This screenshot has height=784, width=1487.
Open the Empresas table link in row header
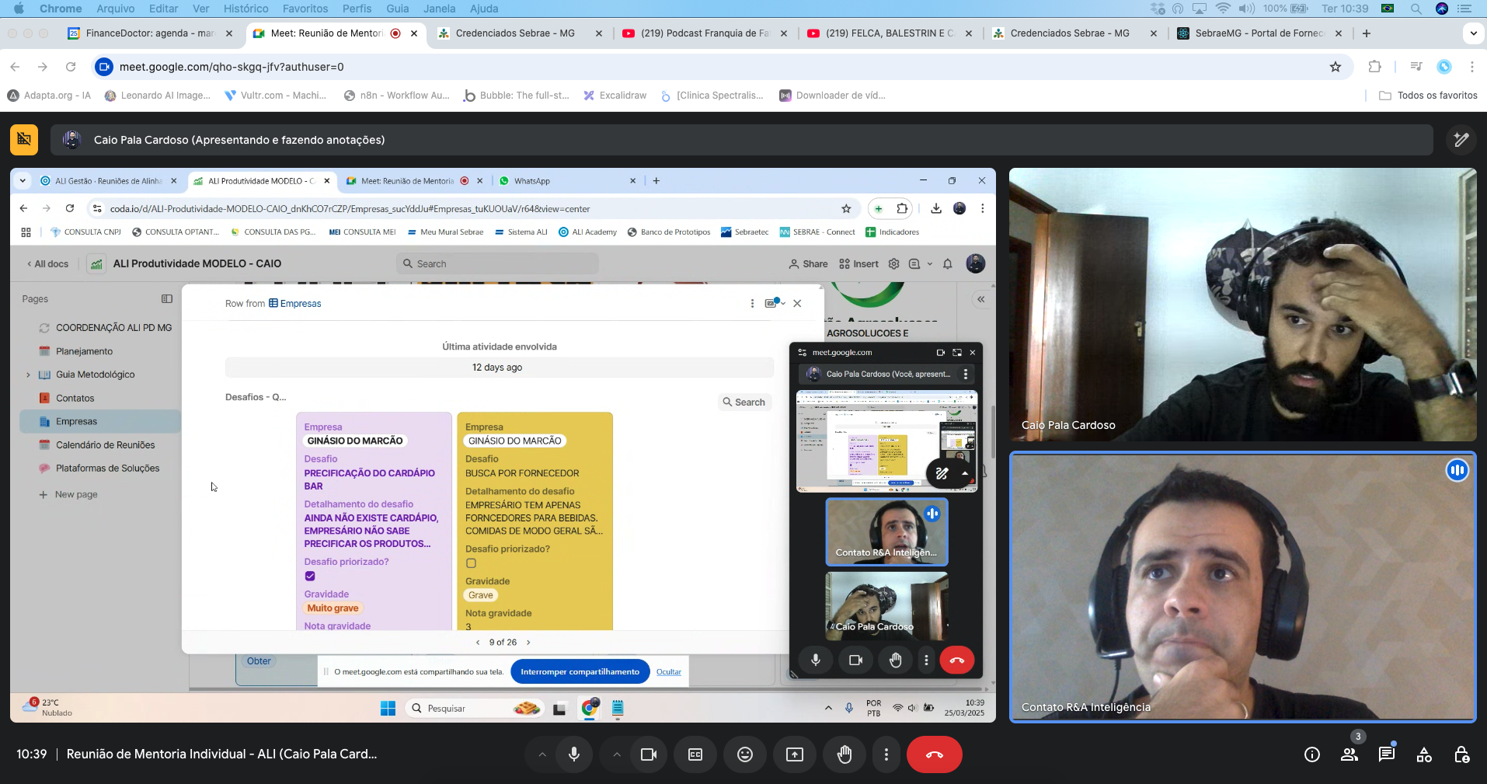(295, 304)
